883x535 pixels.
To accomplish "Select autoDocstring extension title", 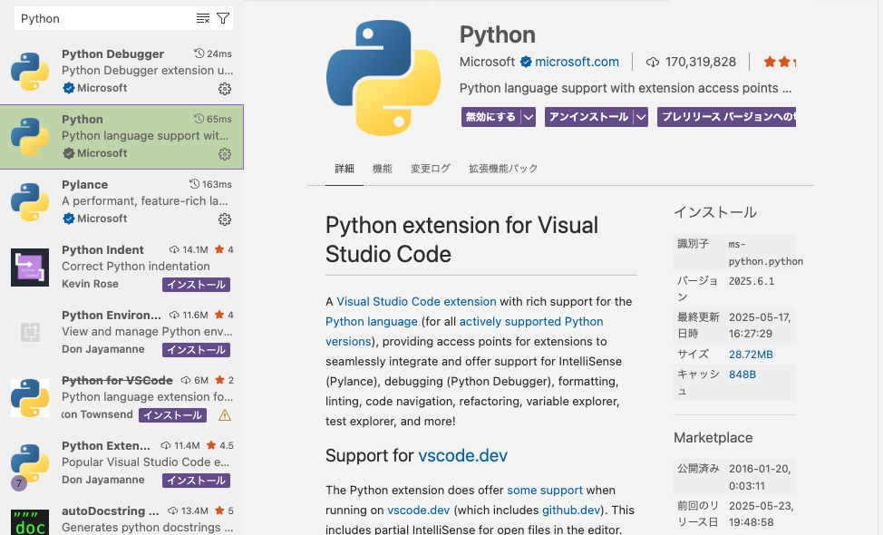I will [x=111, y=511].
